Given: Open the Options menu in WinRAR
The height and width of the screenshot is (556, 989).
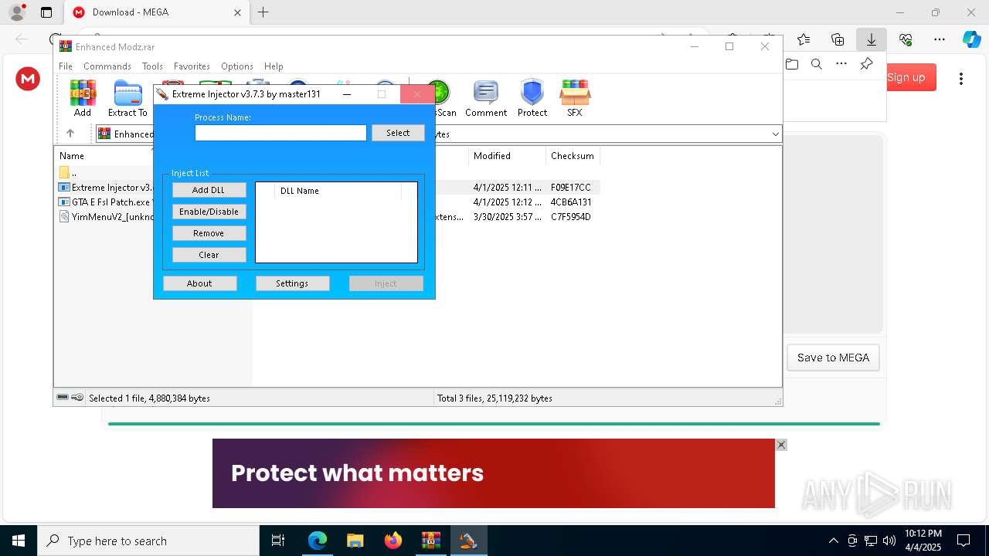Looking at the screenshot, I should [237, 66].
